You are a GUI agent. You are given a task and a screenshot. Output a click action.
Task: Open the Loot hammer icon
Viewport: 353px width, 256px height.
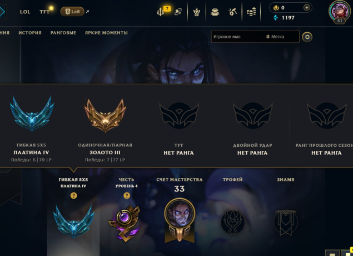click(x=232, y=12)
